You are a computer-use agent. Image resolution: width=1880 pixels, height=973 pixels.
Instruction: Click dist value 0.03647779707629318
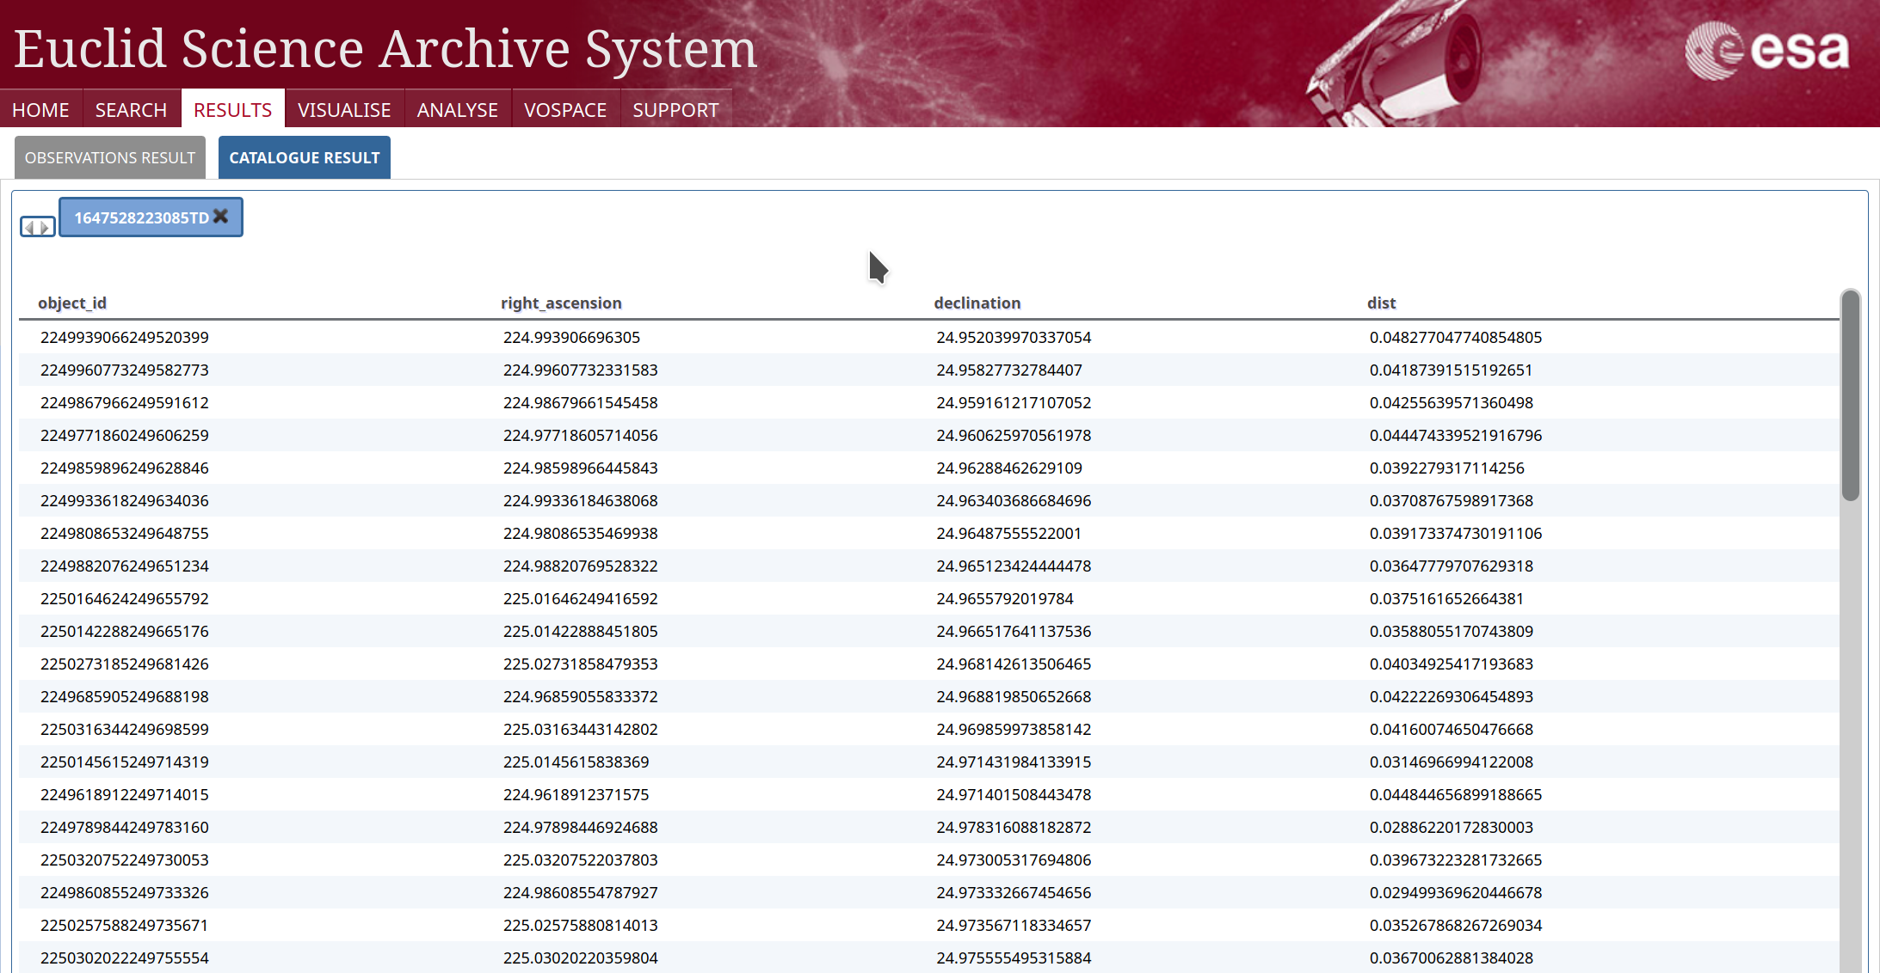(x=1452, y=566)
